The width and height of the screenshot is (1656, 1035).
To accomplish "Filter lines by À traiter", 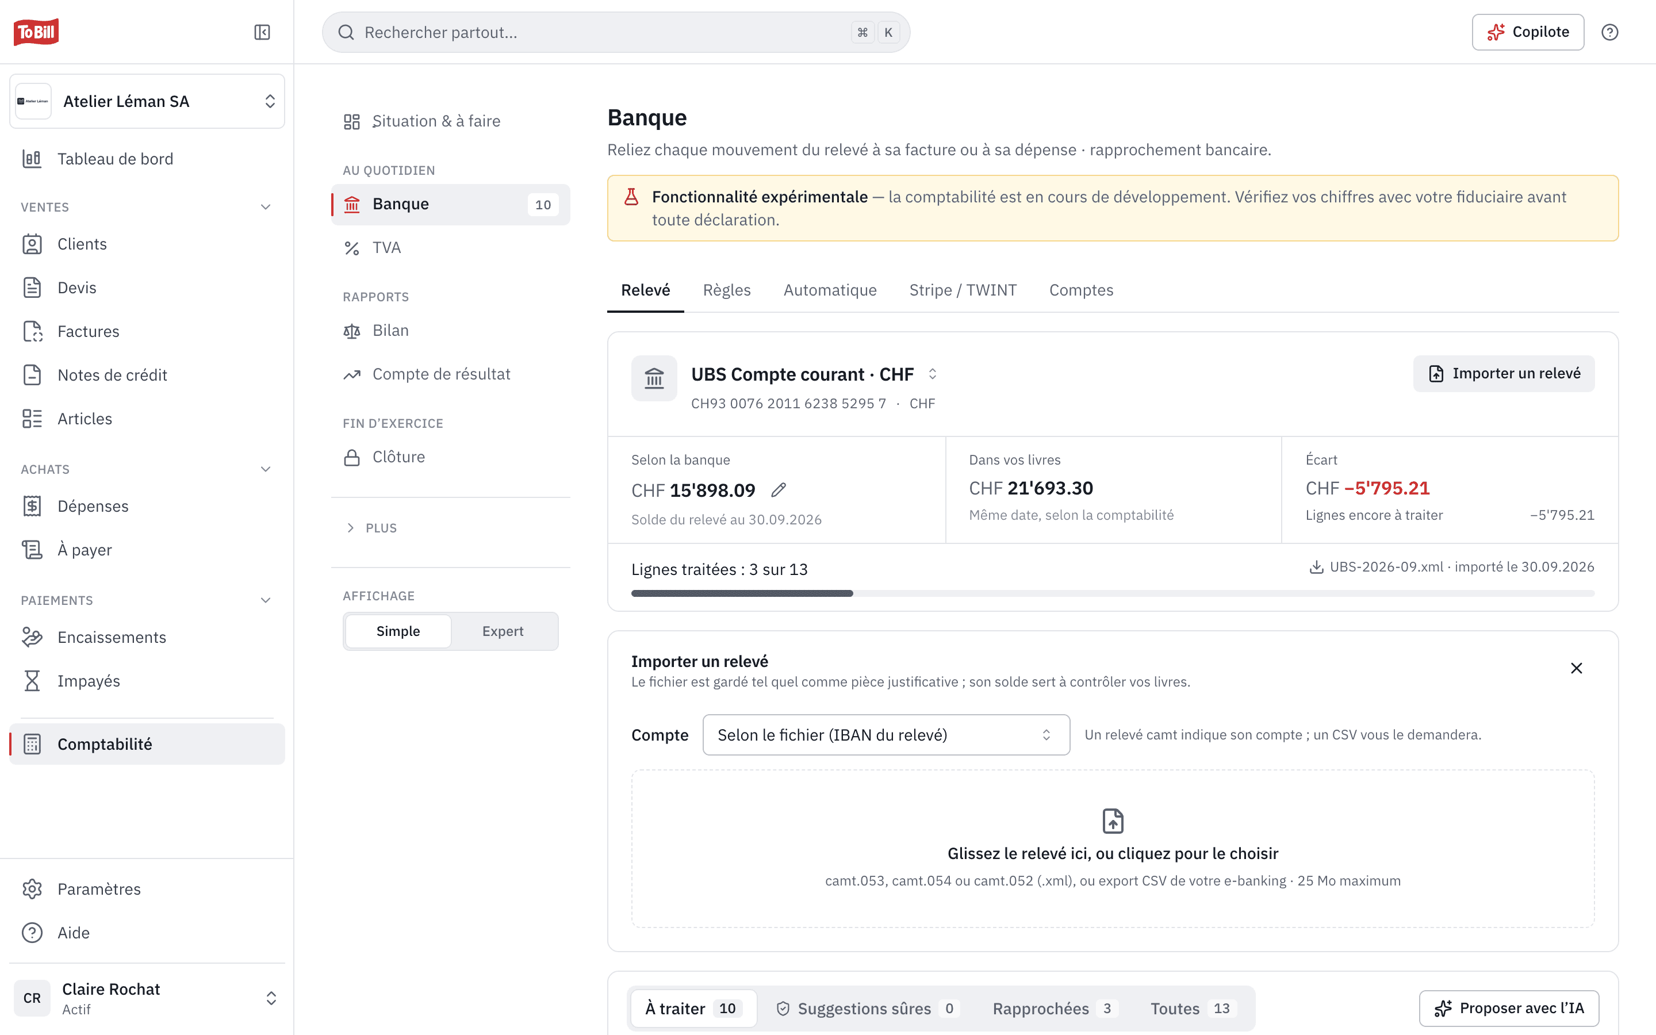I will pyautogui.click(x=693, y=1009).
